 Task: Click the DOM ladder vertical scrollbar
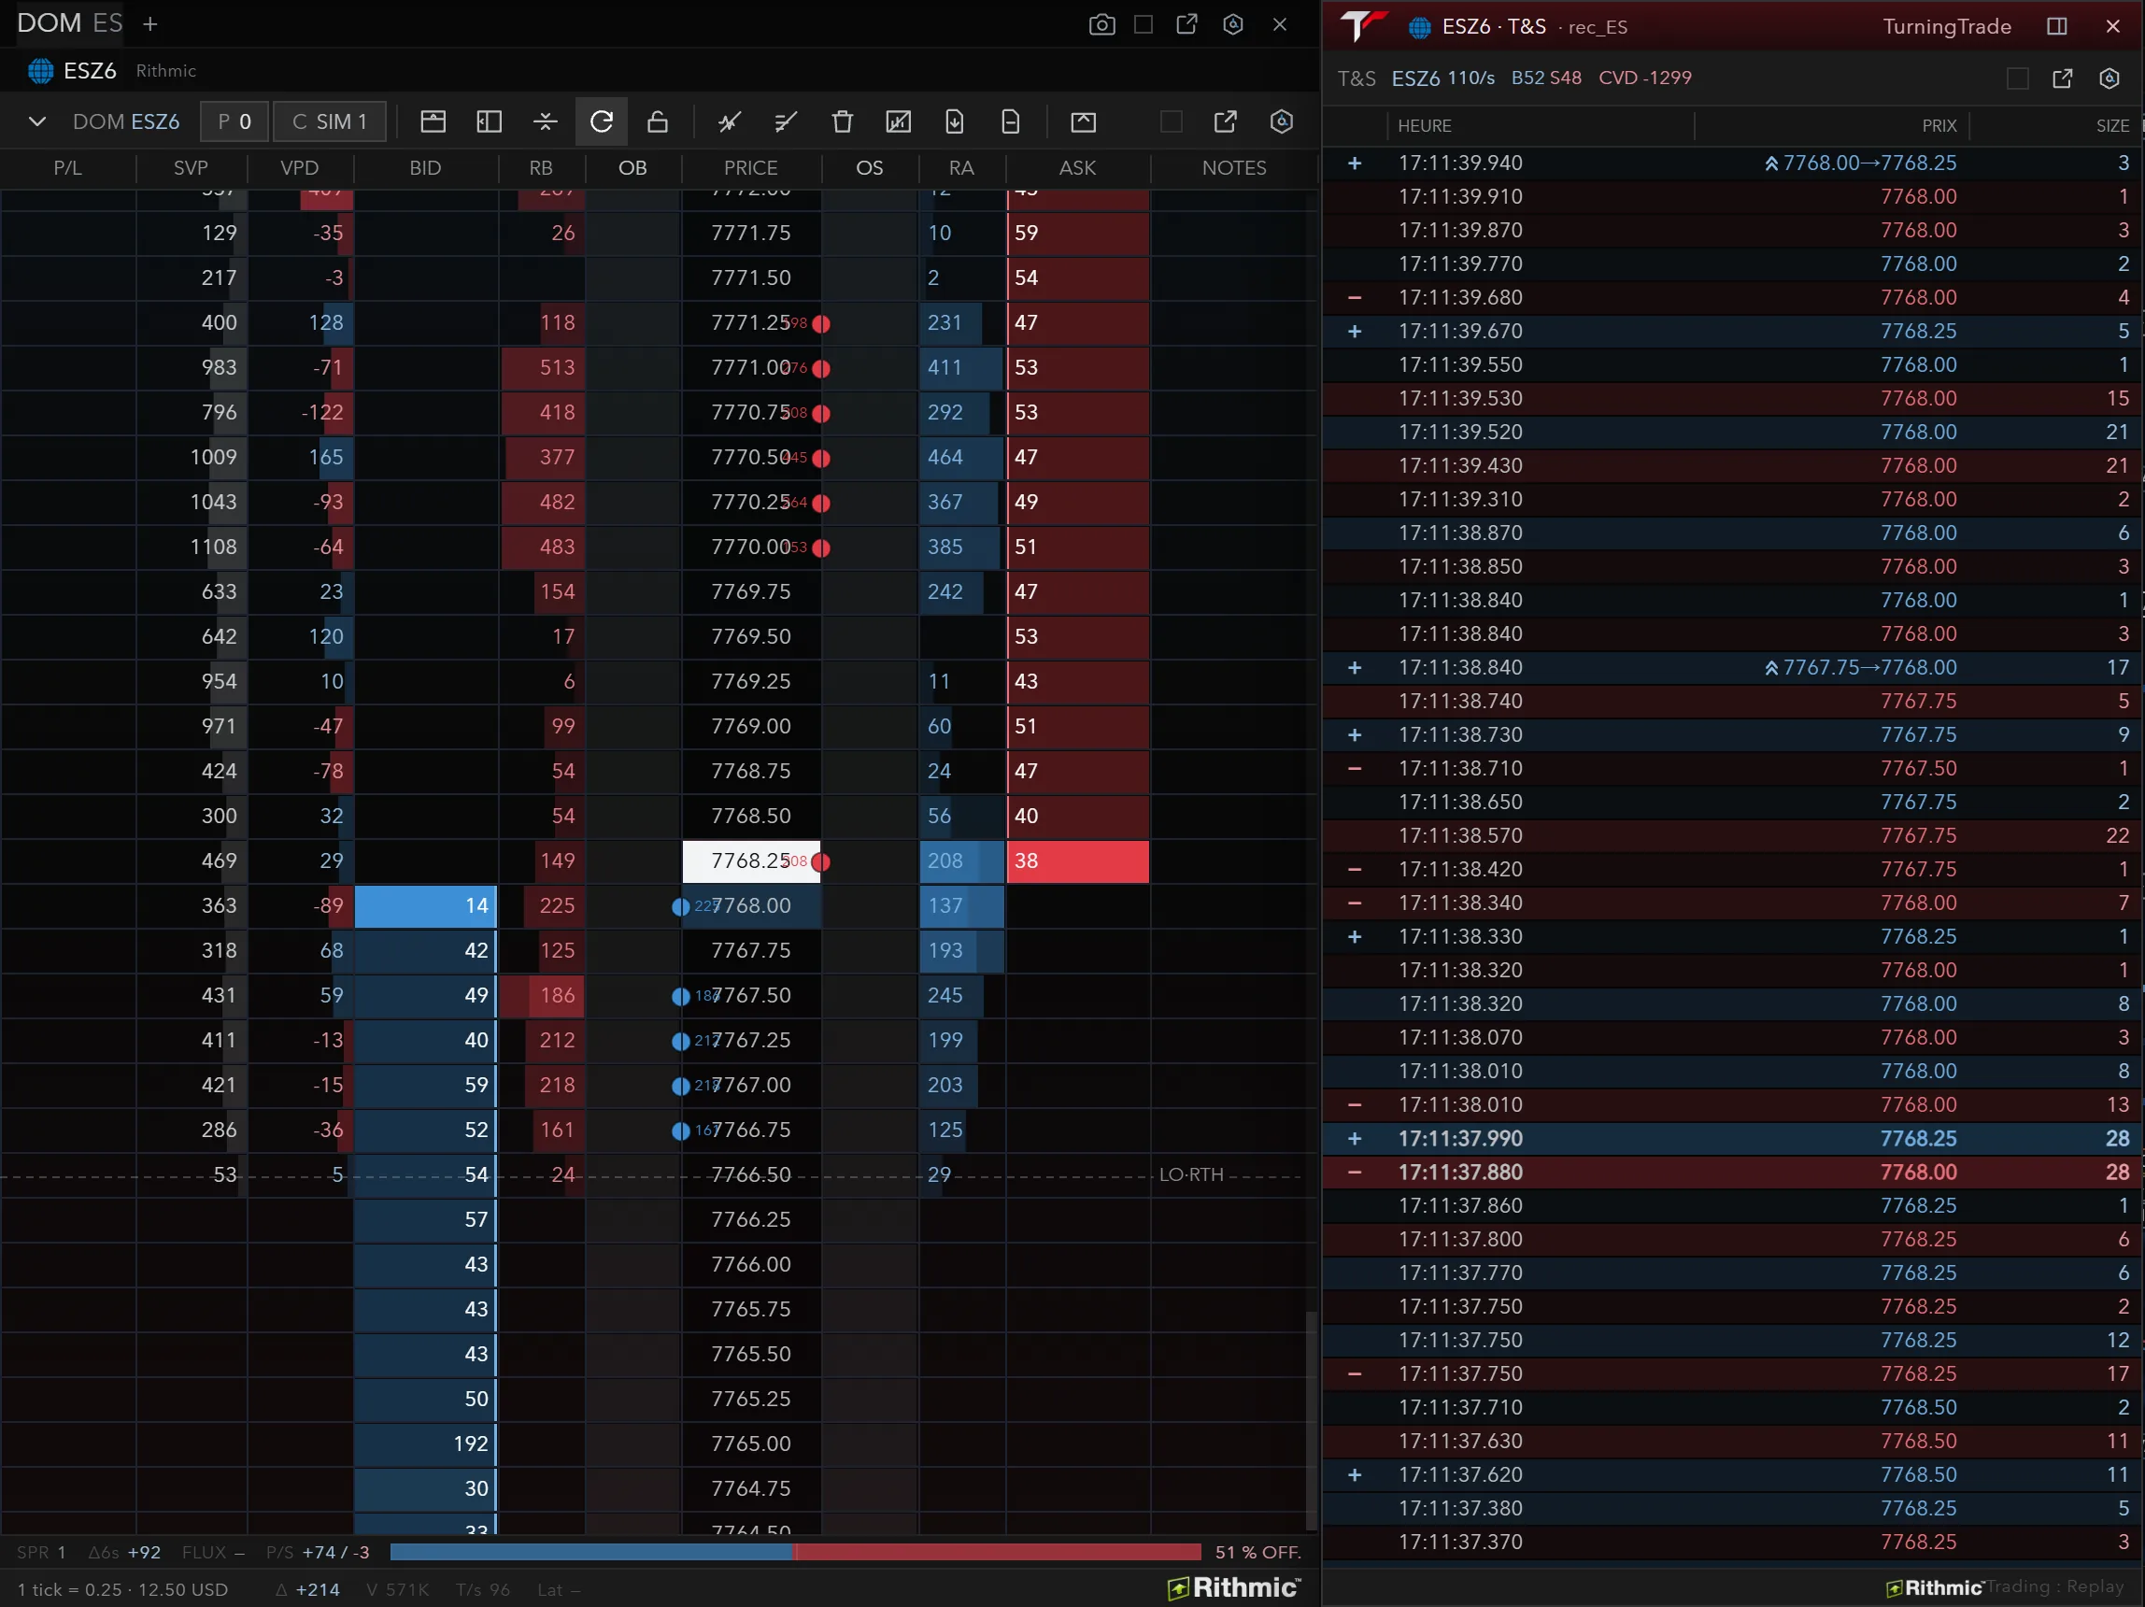pyautogui.click(x=1311, y=1419)
